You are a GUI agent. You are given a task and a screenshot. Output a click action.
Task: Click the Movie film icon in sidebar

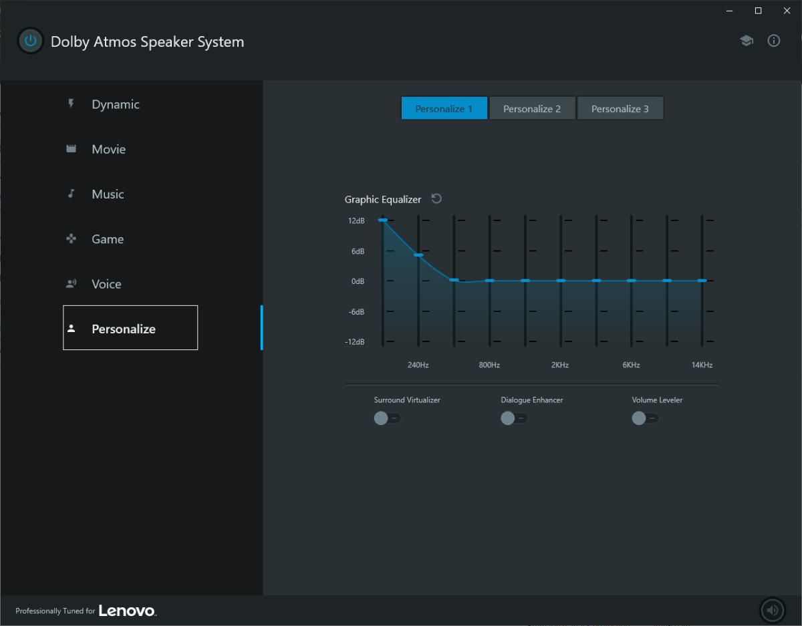[71, 149]
